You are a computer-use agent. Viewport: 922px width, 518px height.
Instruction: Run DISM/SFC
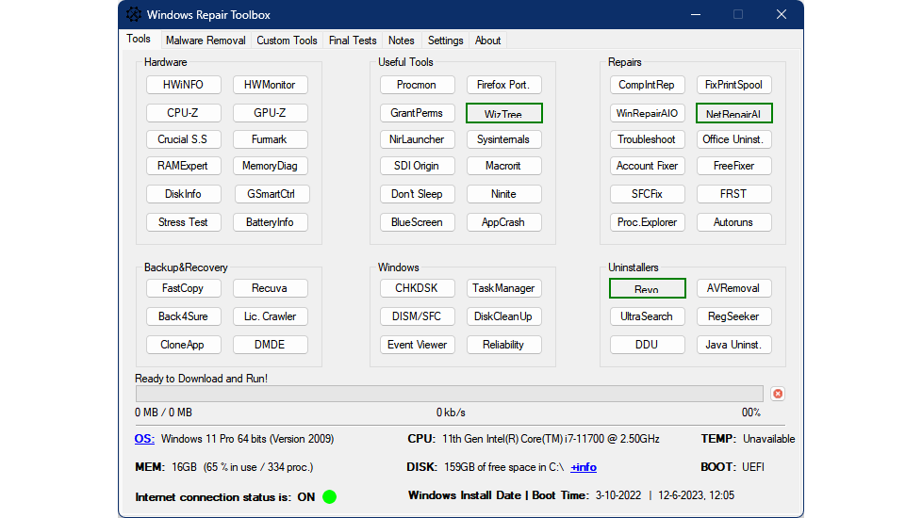pyautogui.click(x=417, y=316)
